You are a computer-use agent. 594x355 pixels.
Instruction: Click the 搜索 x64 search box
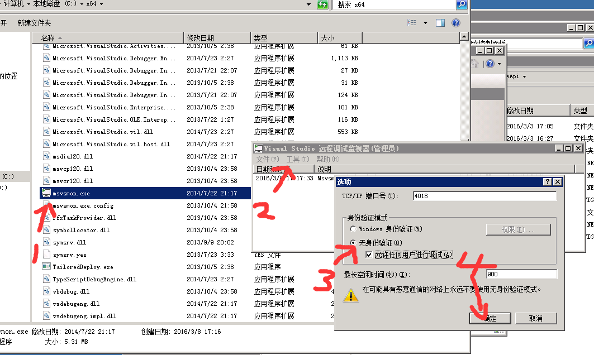click(x=393, y=4)
